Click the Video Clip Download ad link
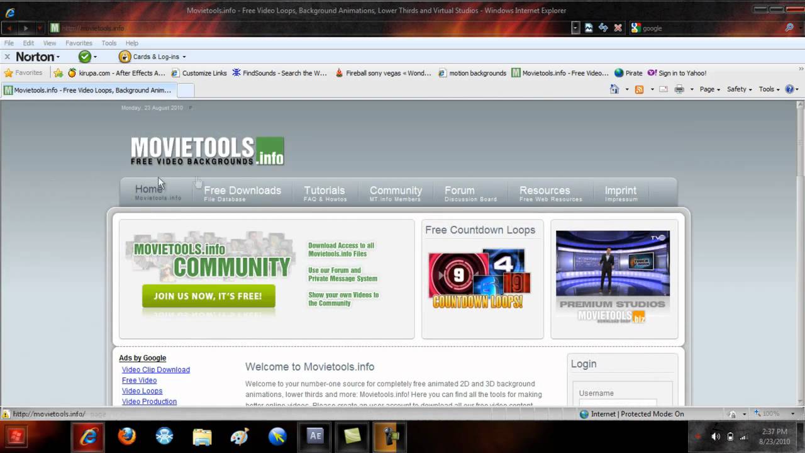The width and height of the screenshot is (805, 453). (156, 370)
